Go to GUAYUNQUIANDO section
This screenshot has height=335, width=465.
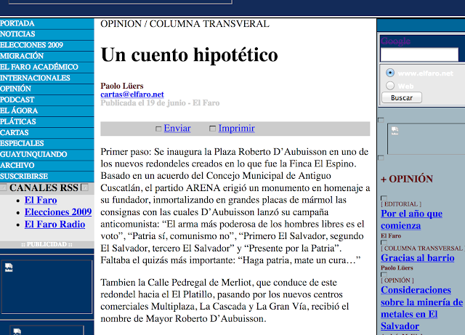33,155
